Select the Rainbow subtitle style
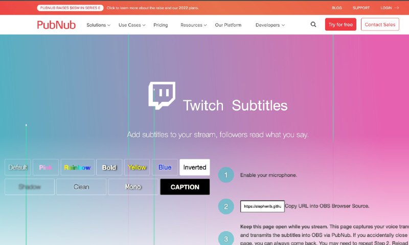409x245 pixels. pyautogui.click(x=78, y=167)
